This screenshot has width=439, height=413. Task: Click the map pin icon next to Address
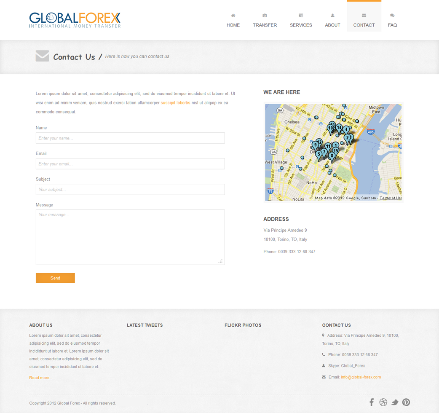click(x=323, y=335)
